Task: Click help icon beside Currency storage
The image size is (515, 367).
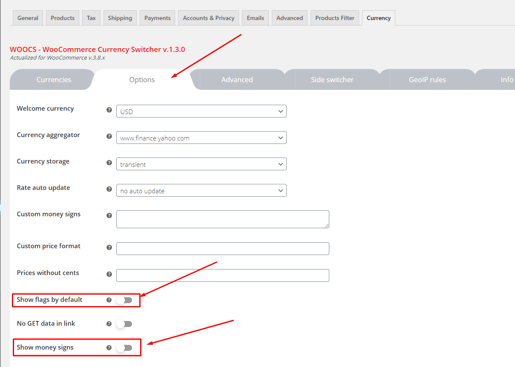Action: pos(109,163)
